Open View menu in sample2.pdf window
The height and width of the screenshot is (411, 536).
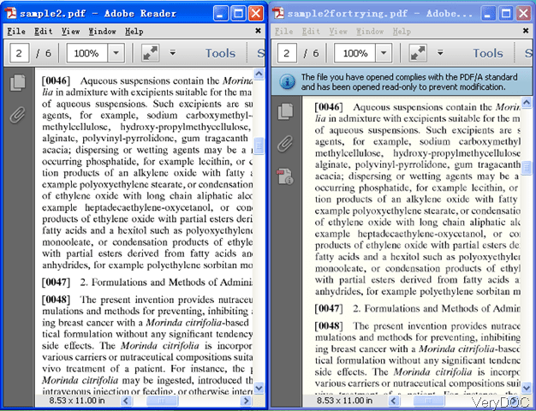(x=71, y=32)
